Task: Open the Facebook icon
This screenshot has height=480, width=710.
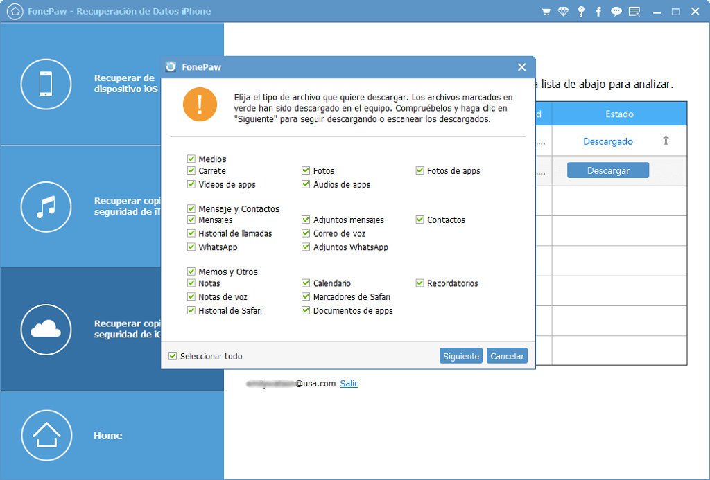Action: pos(598,11)
